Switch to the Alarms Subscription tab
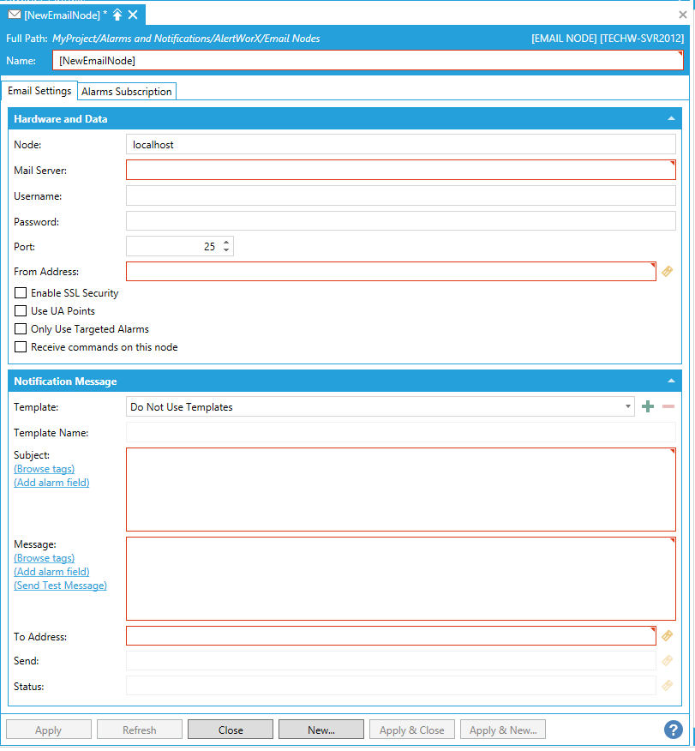 pyautogui.click(x=127, y=92)
